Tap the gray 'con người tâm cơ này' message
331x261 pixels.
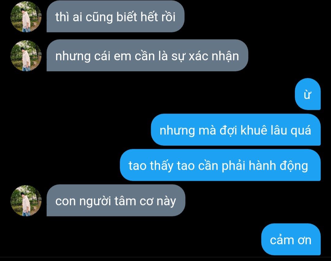coord(116,200)
